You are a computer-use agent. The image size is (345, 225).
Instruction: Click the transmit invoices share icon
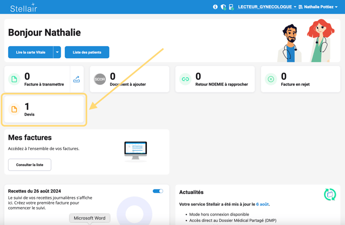[77, 79]
